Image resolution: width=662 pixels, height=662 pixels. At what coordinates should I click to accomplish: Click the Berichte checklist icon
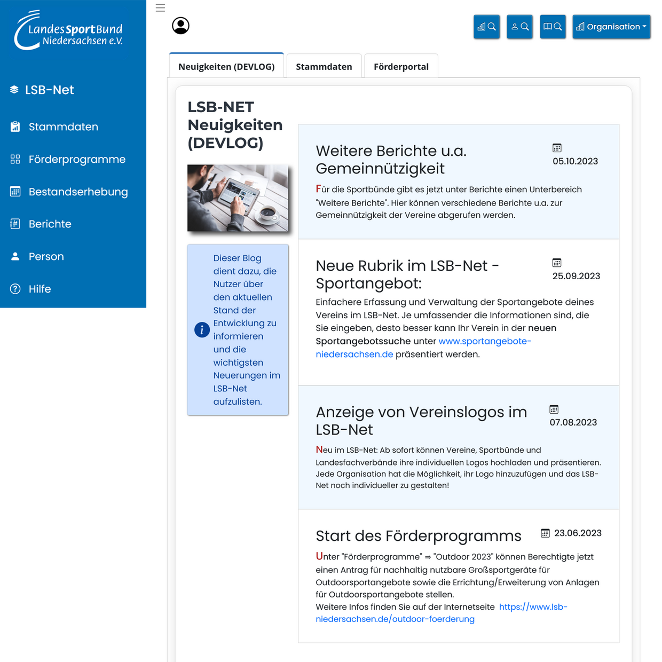pyautogui.click(x=15, y=224)
